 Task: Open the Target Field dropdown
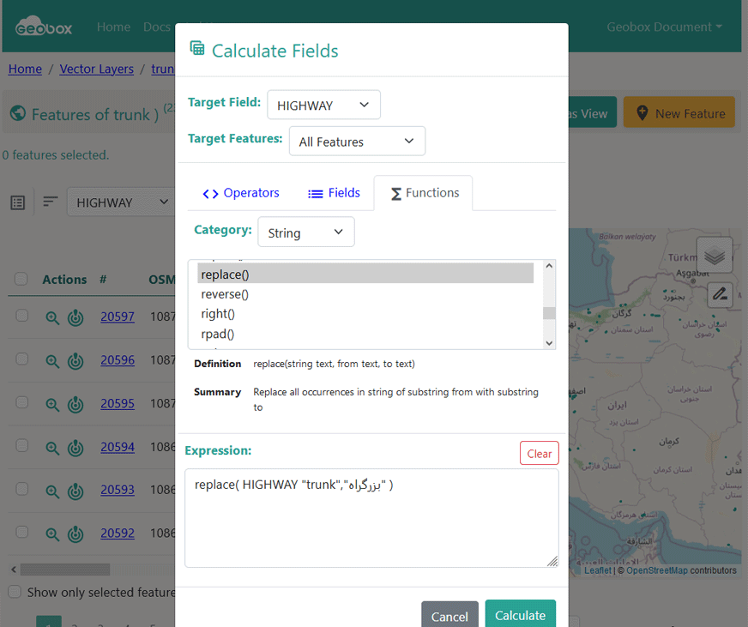(323, 105)
